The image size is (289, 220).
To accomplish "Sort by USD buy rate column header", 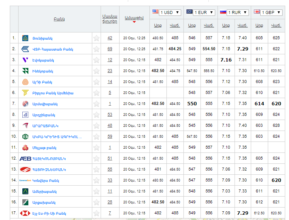I will 158,26.
